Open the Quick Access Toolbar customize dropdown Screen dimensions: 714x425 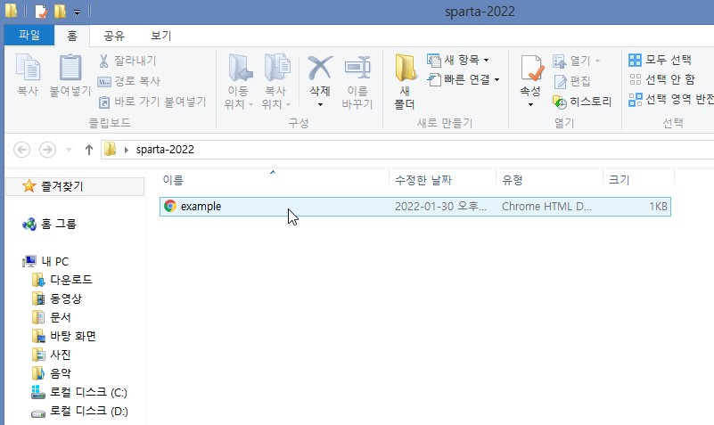pos(77,12)
